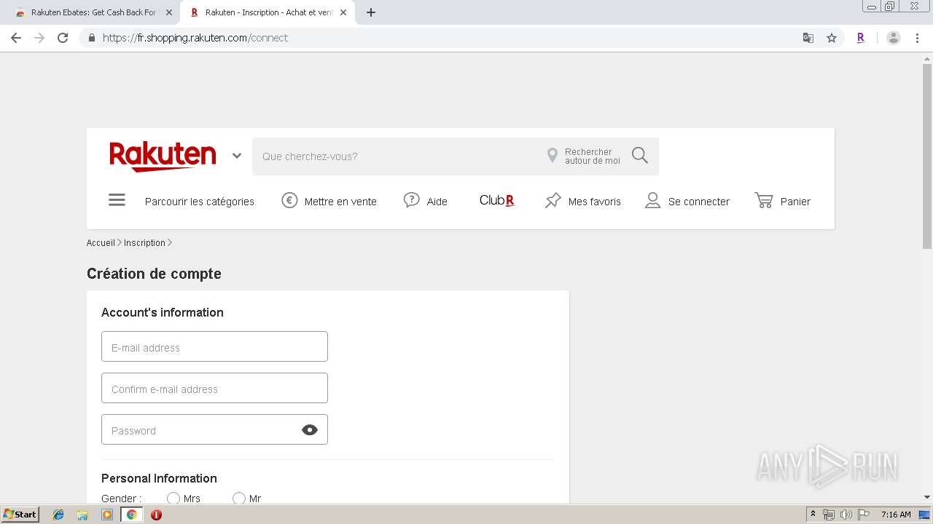Click the network tray icon

tap(829, 515)
